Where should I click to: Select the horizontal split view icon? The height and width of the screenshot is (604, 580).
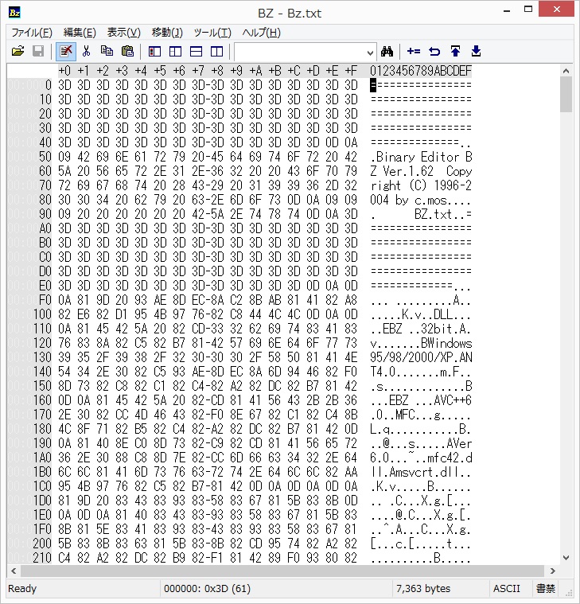(x=196, y=51)
